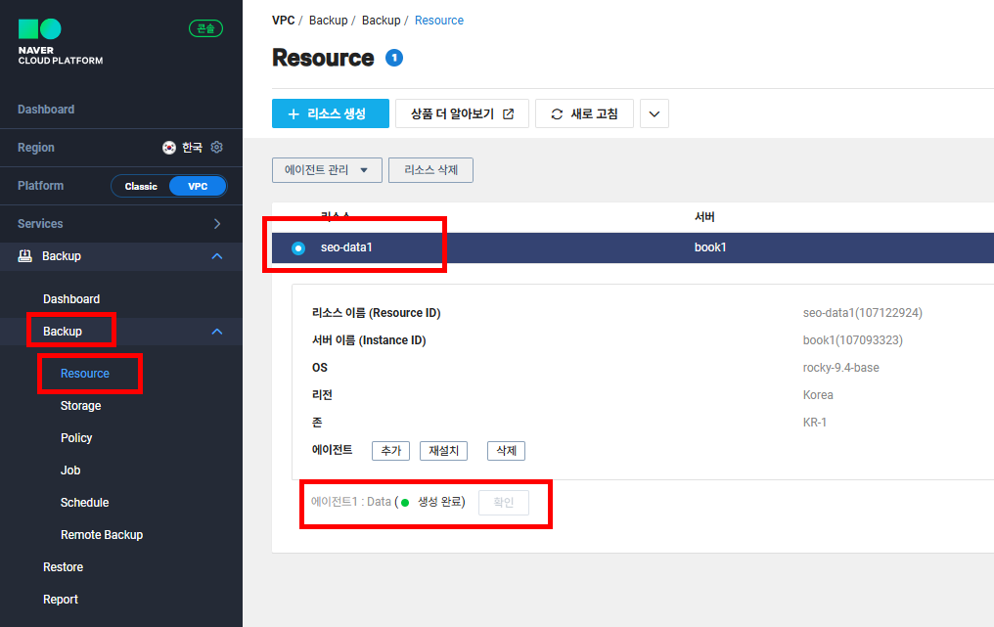Image resolution: width=994 pixels, height=627 pixels.
Task: Click Resource breadcrumb link
Action: coord(438,21)
